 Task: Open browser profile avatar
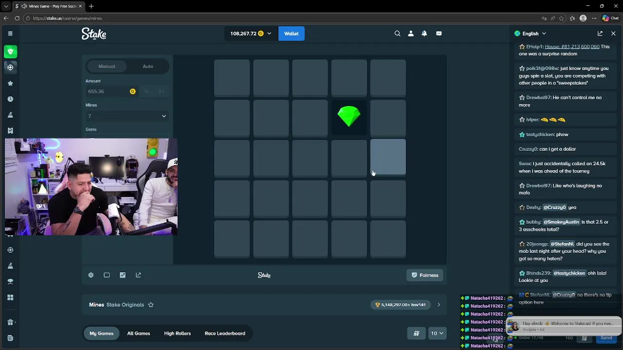pos(583,18)
